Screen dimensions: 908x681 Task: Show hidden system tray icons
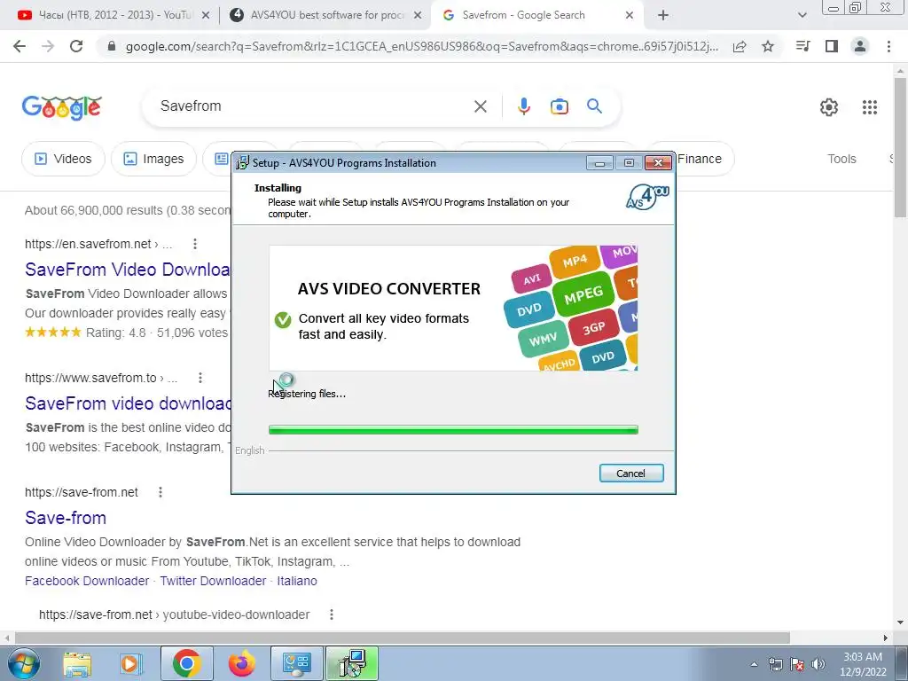point(754,665)
